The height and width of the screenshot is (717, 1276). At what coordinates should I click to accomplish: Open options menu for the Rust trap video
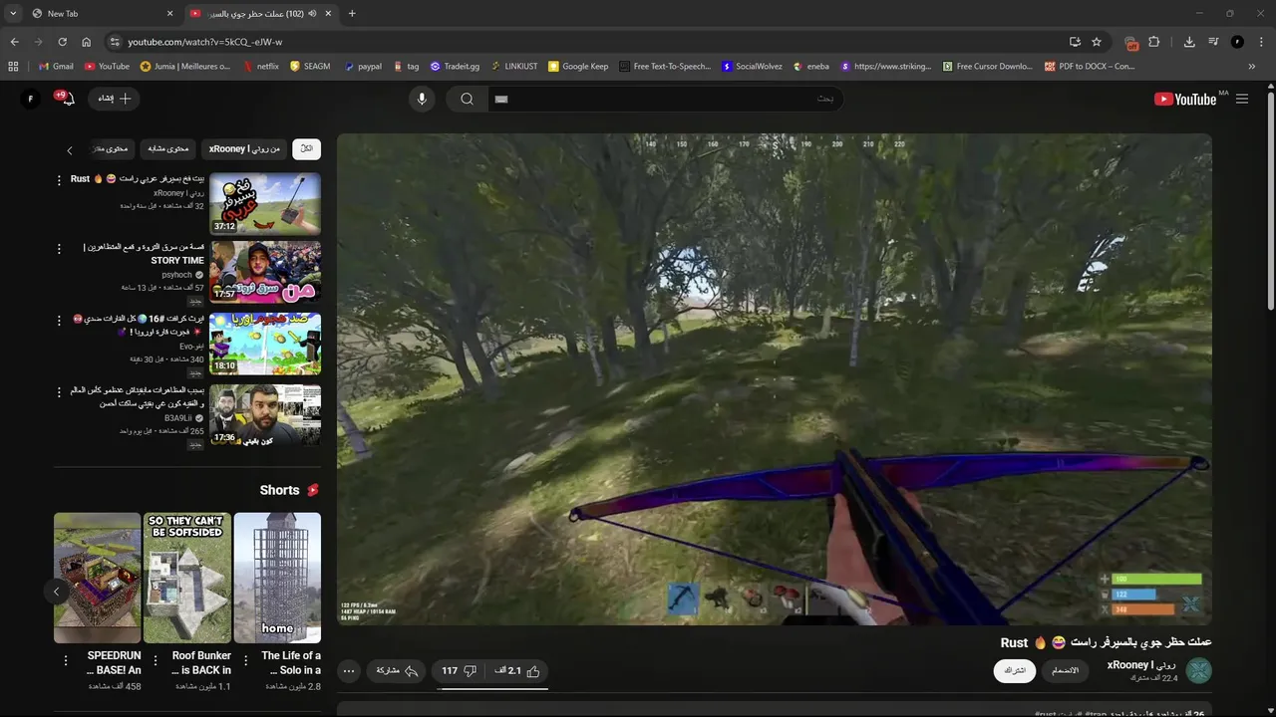(x=59, y=180)
